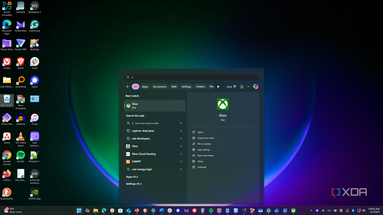
Task: Click the back arrow in search panel
Action: coord(128,87)
